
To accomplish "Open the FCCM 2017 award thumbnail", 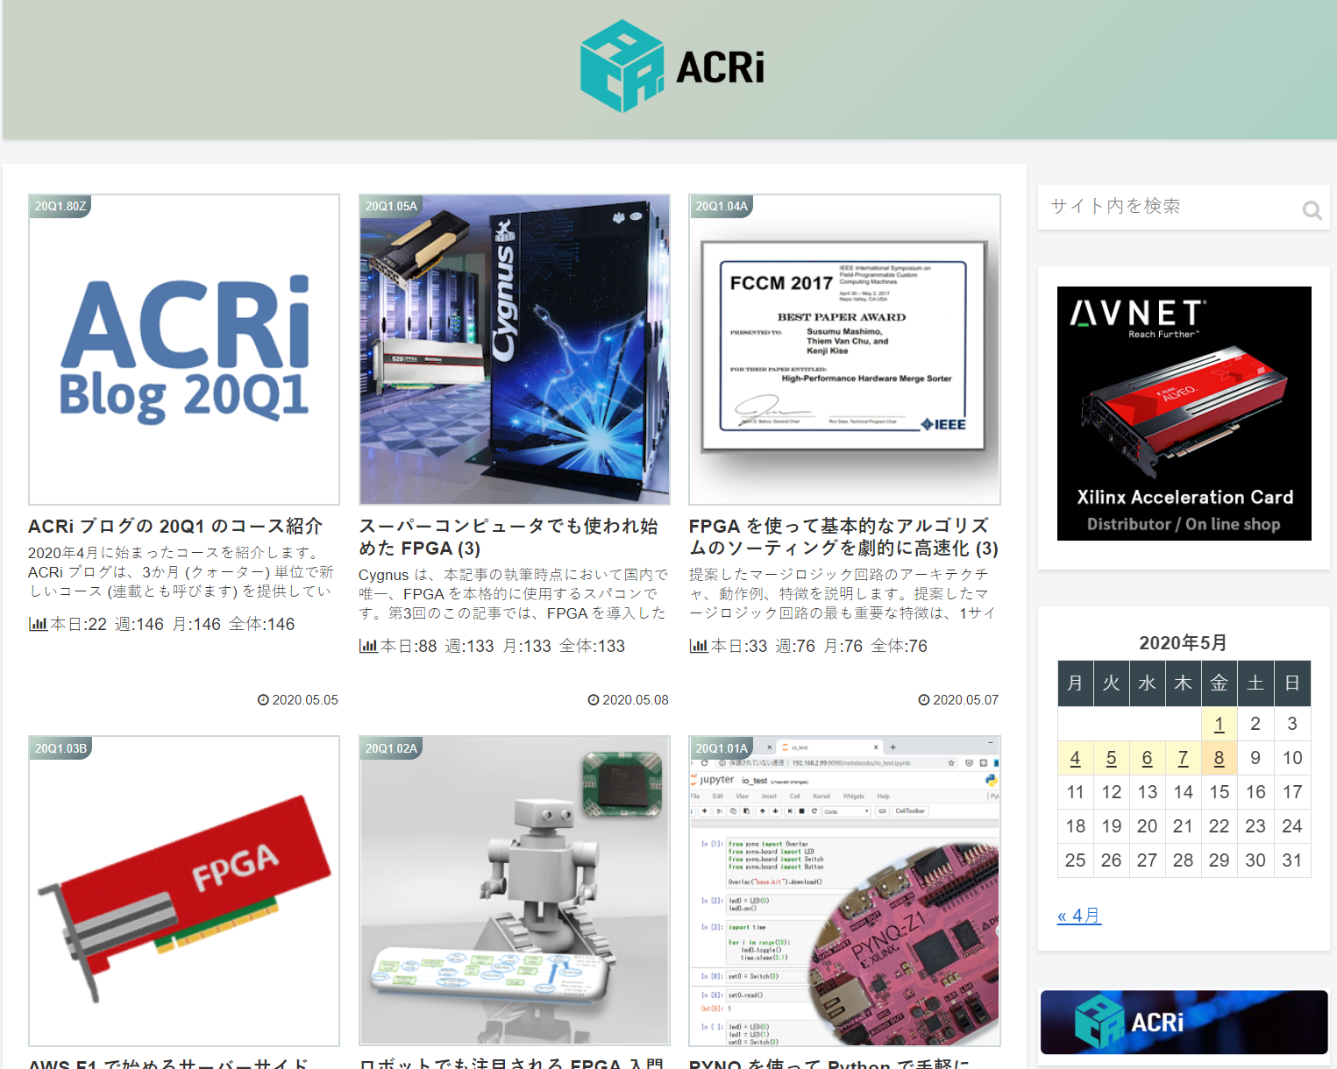I will (x=844, y=350).
